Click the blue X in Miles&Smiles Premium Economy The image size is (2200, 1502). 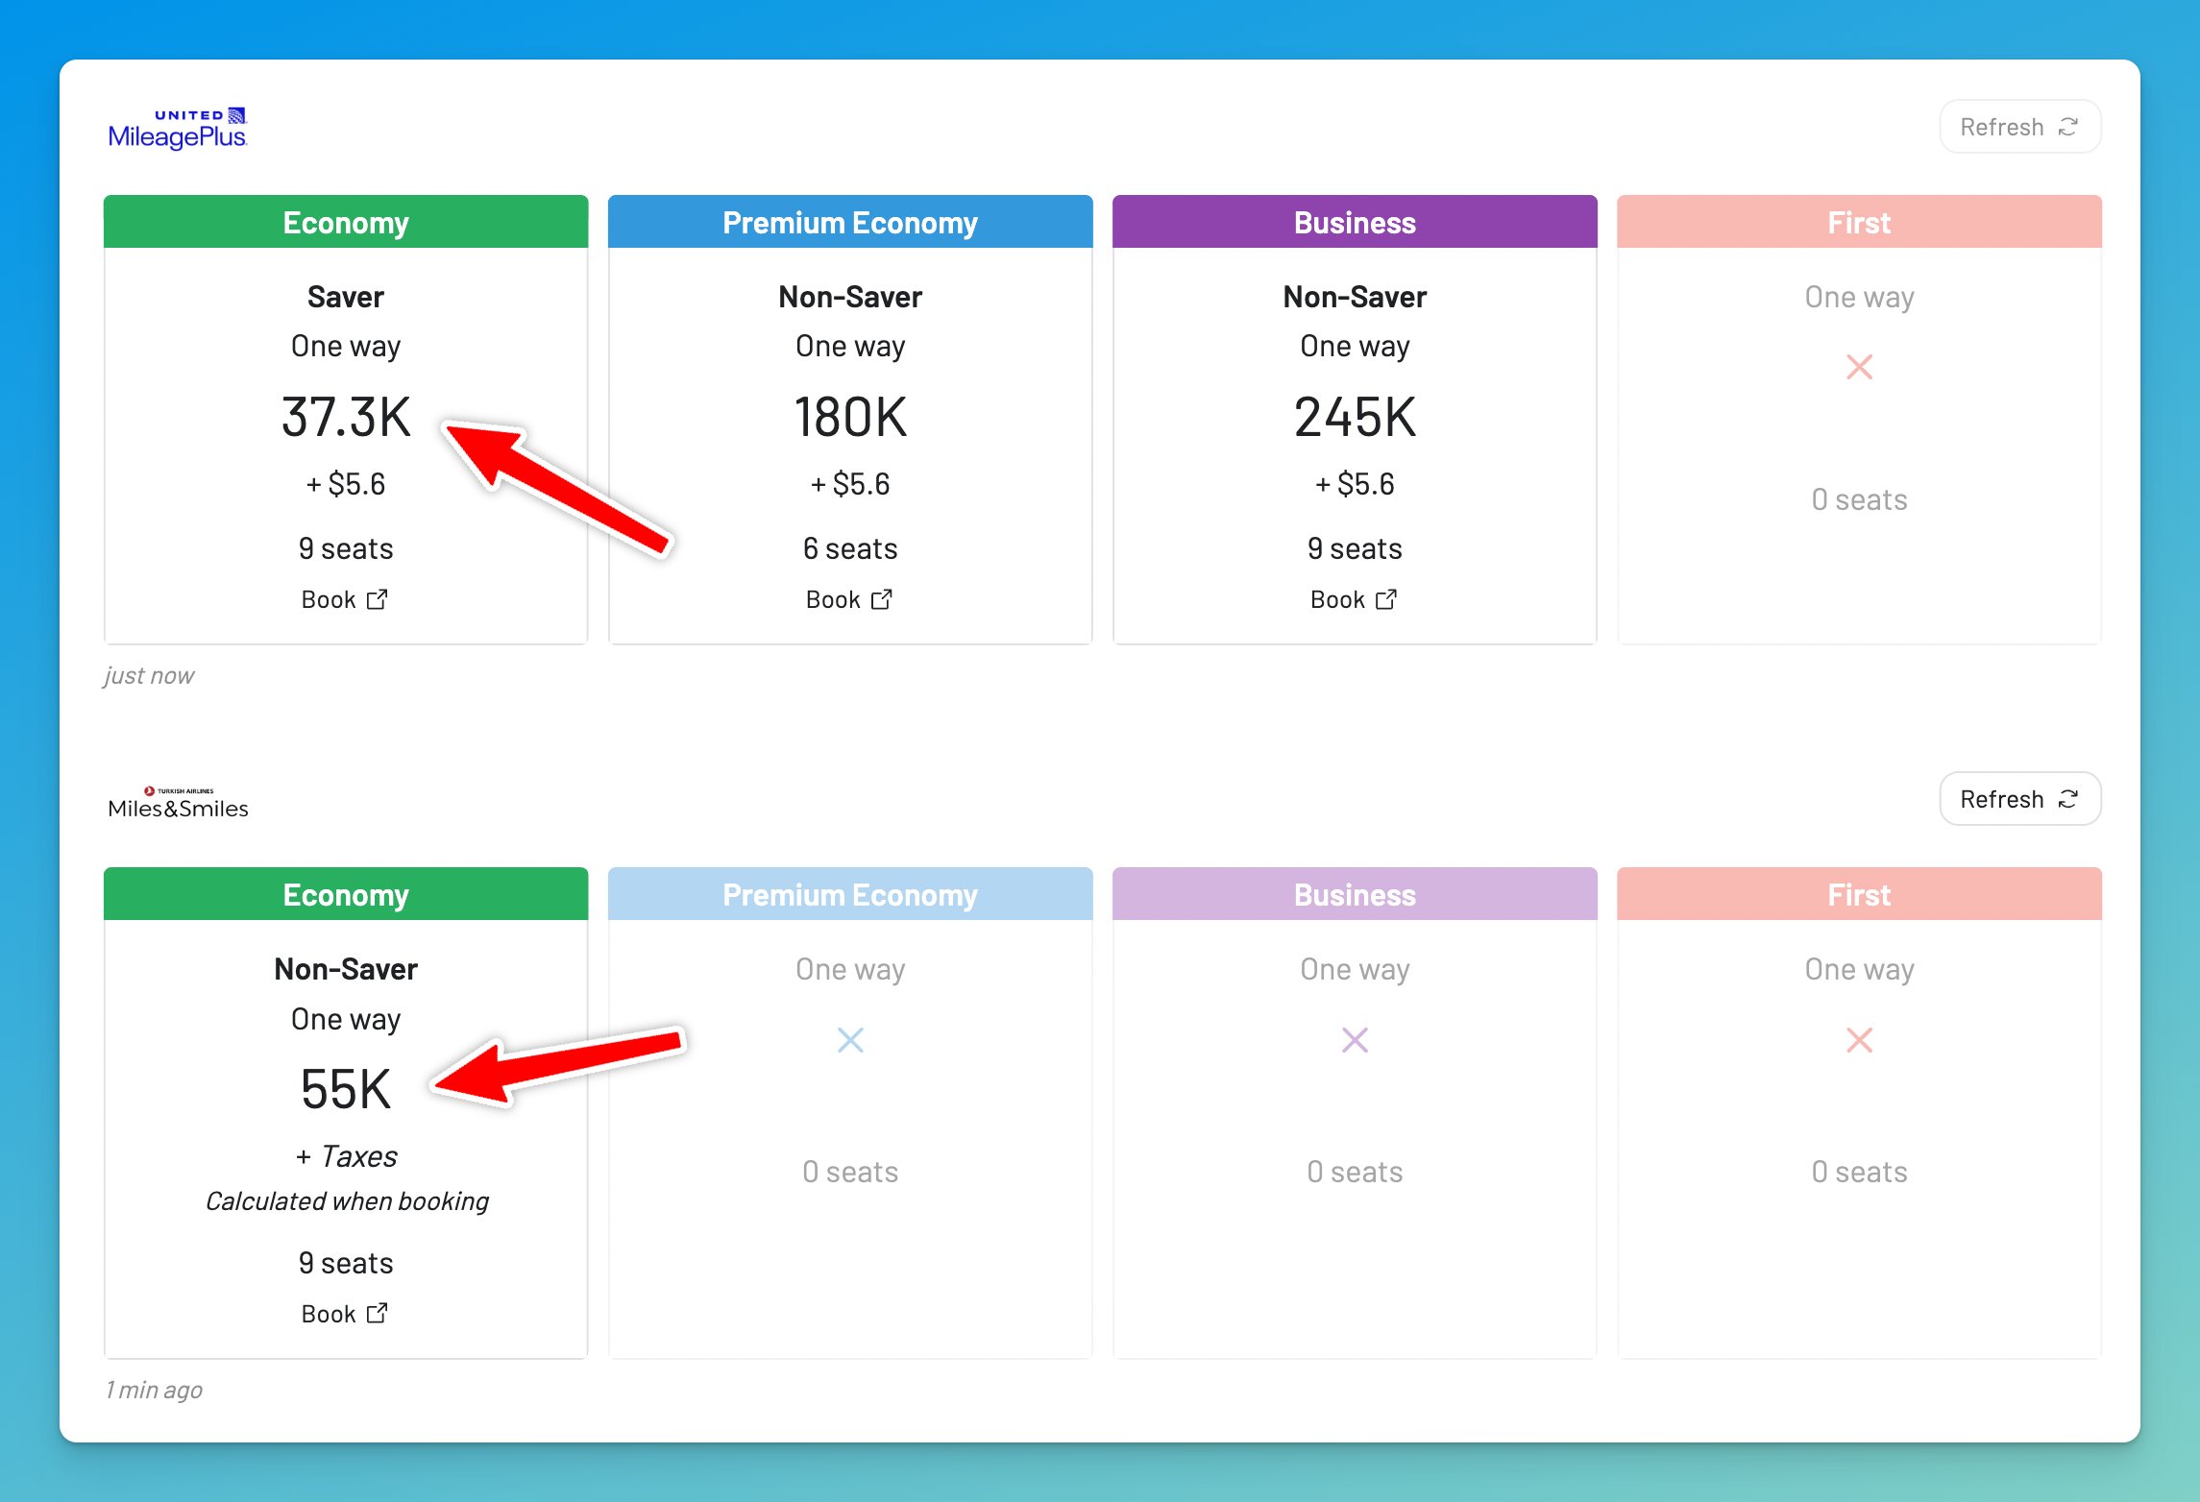[x=850, y=1040]
